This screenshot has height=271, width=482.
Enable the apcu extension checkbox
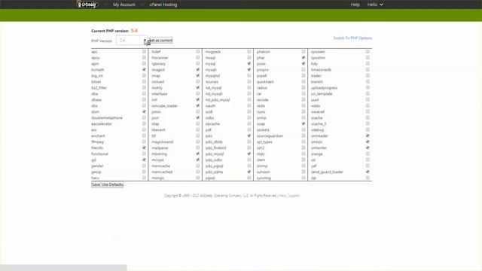144,57
